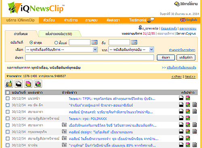Tick checkbox for the แนวหน้า row
202x148 pixels.
(8, 98)
